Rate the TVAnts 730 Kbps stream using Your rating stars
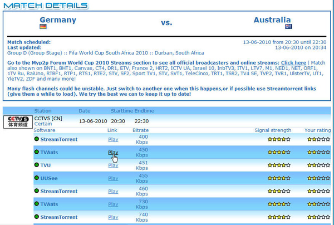The height and width of the screenshot is (225, 334). [x=318, y=204]
